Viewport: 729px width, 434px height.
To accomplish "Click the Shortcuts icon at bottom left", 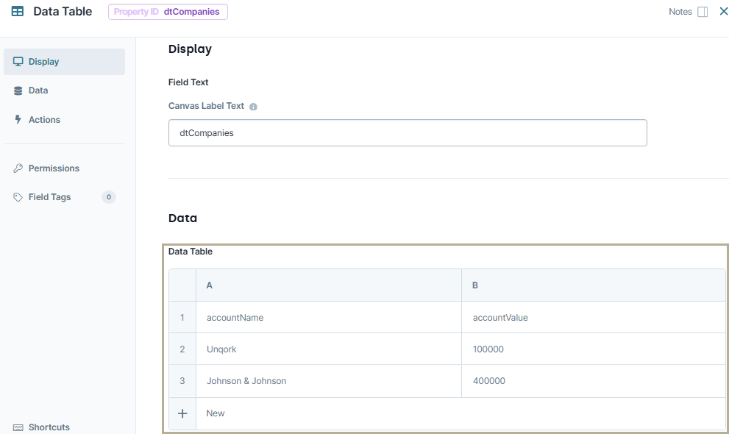I will pyautogui.click(x=18, y=427).
